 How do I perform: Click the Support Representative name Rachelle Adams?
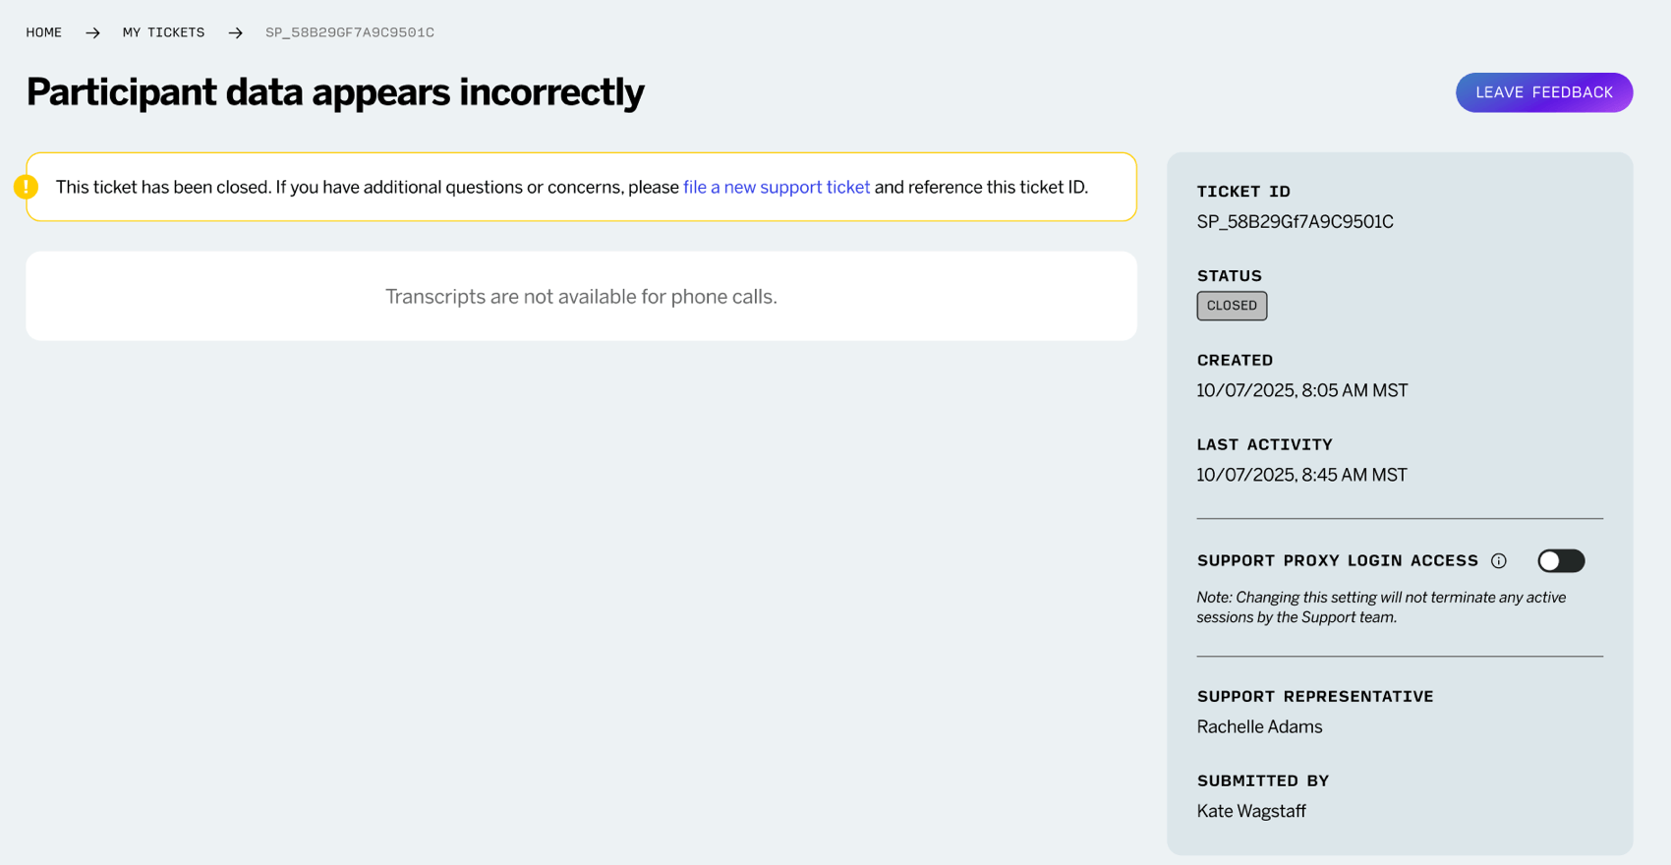pos(1259,726)
